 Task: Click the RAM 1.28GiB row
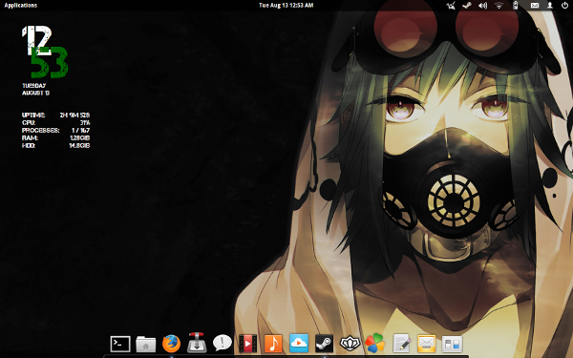(x=56, y=137)
